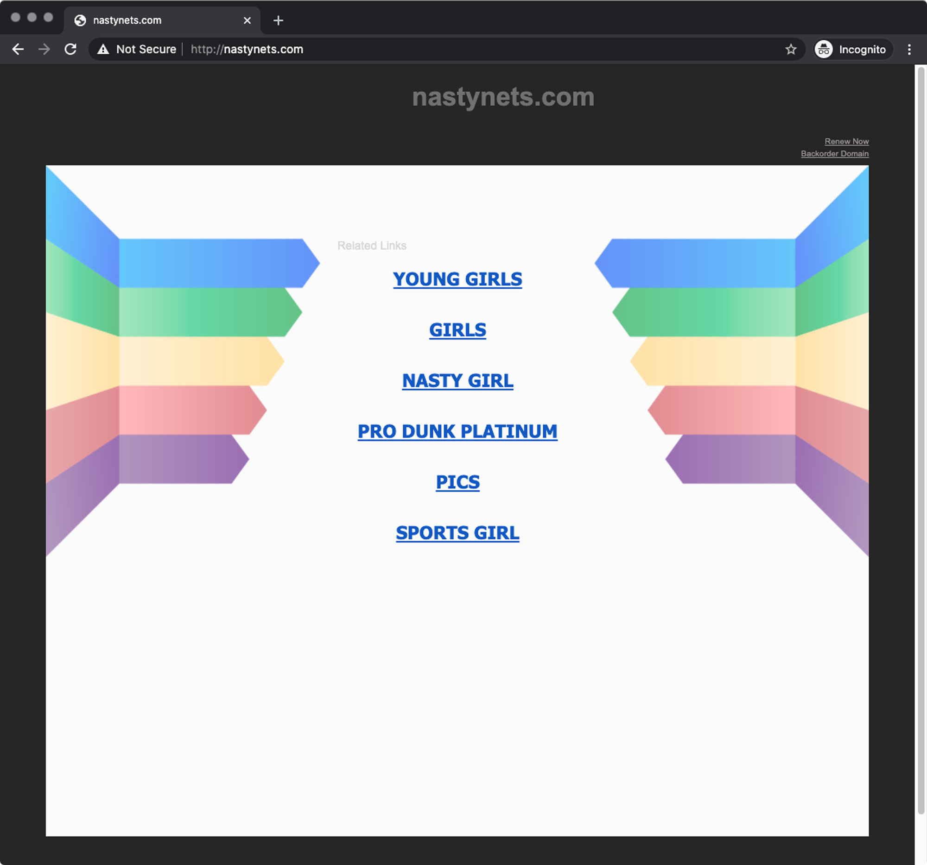Viewport: 927px width, 865px height.
Task: Click the Incognito profile icon
Action: click(x=824, y=50)
